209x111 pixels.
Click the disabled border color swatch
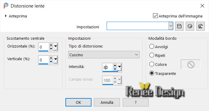tap(191, 64)
